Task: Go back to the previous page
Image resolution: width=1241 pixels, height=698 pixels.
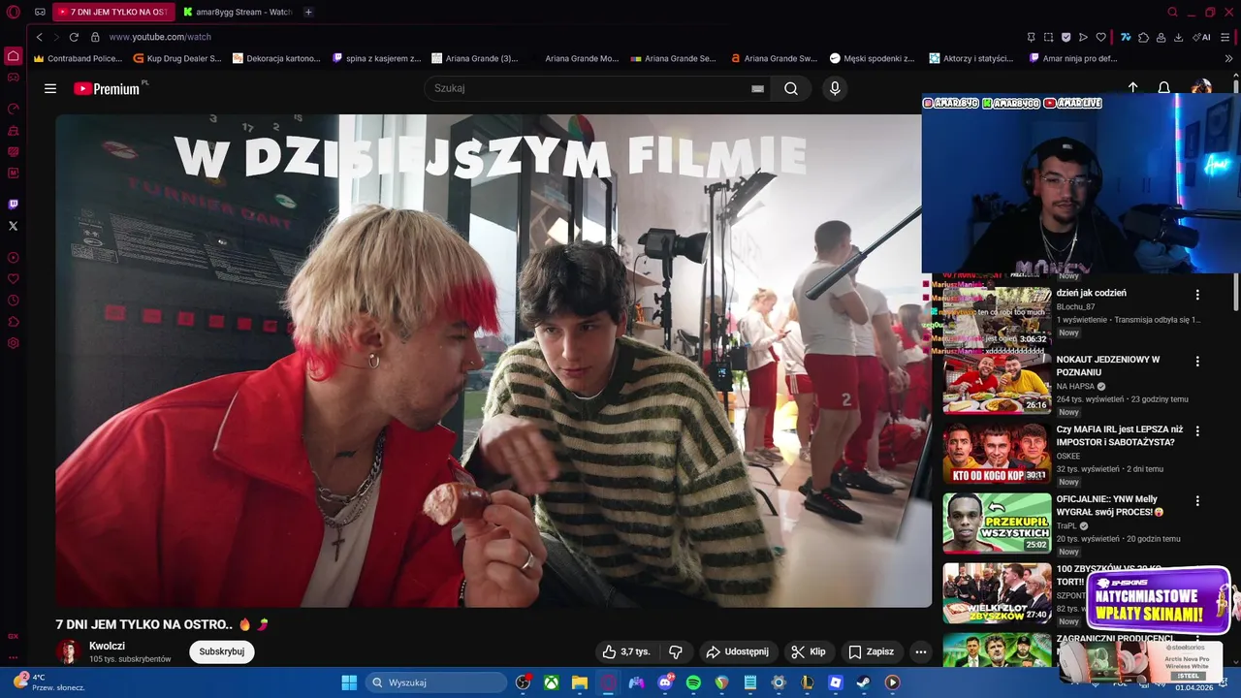Action: click(40, 37)
